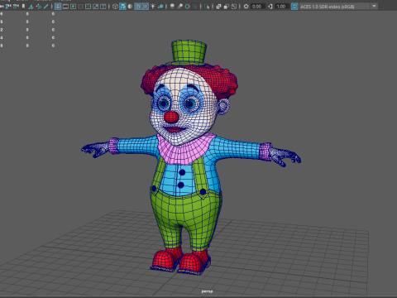Enable the 2D Pan/Zoom icon
397x298 pixels.
tap(39, 7)
